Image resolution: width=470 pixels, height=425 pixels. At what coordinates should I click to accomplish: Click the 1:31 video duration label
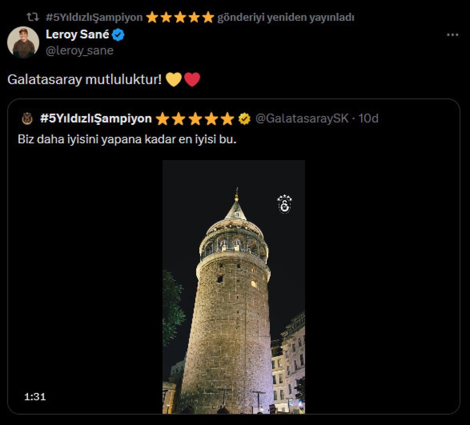click(x=35, y=397)
